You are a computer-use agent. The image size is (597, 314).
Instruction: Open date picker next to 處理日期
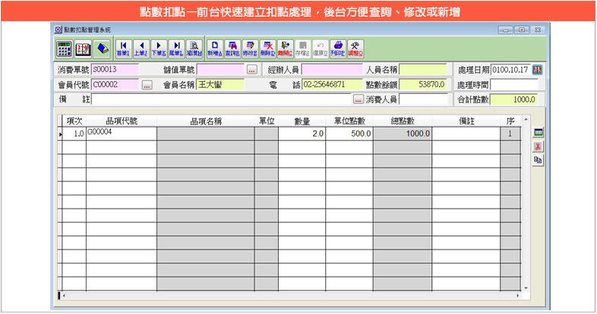[x=537, y=70]
